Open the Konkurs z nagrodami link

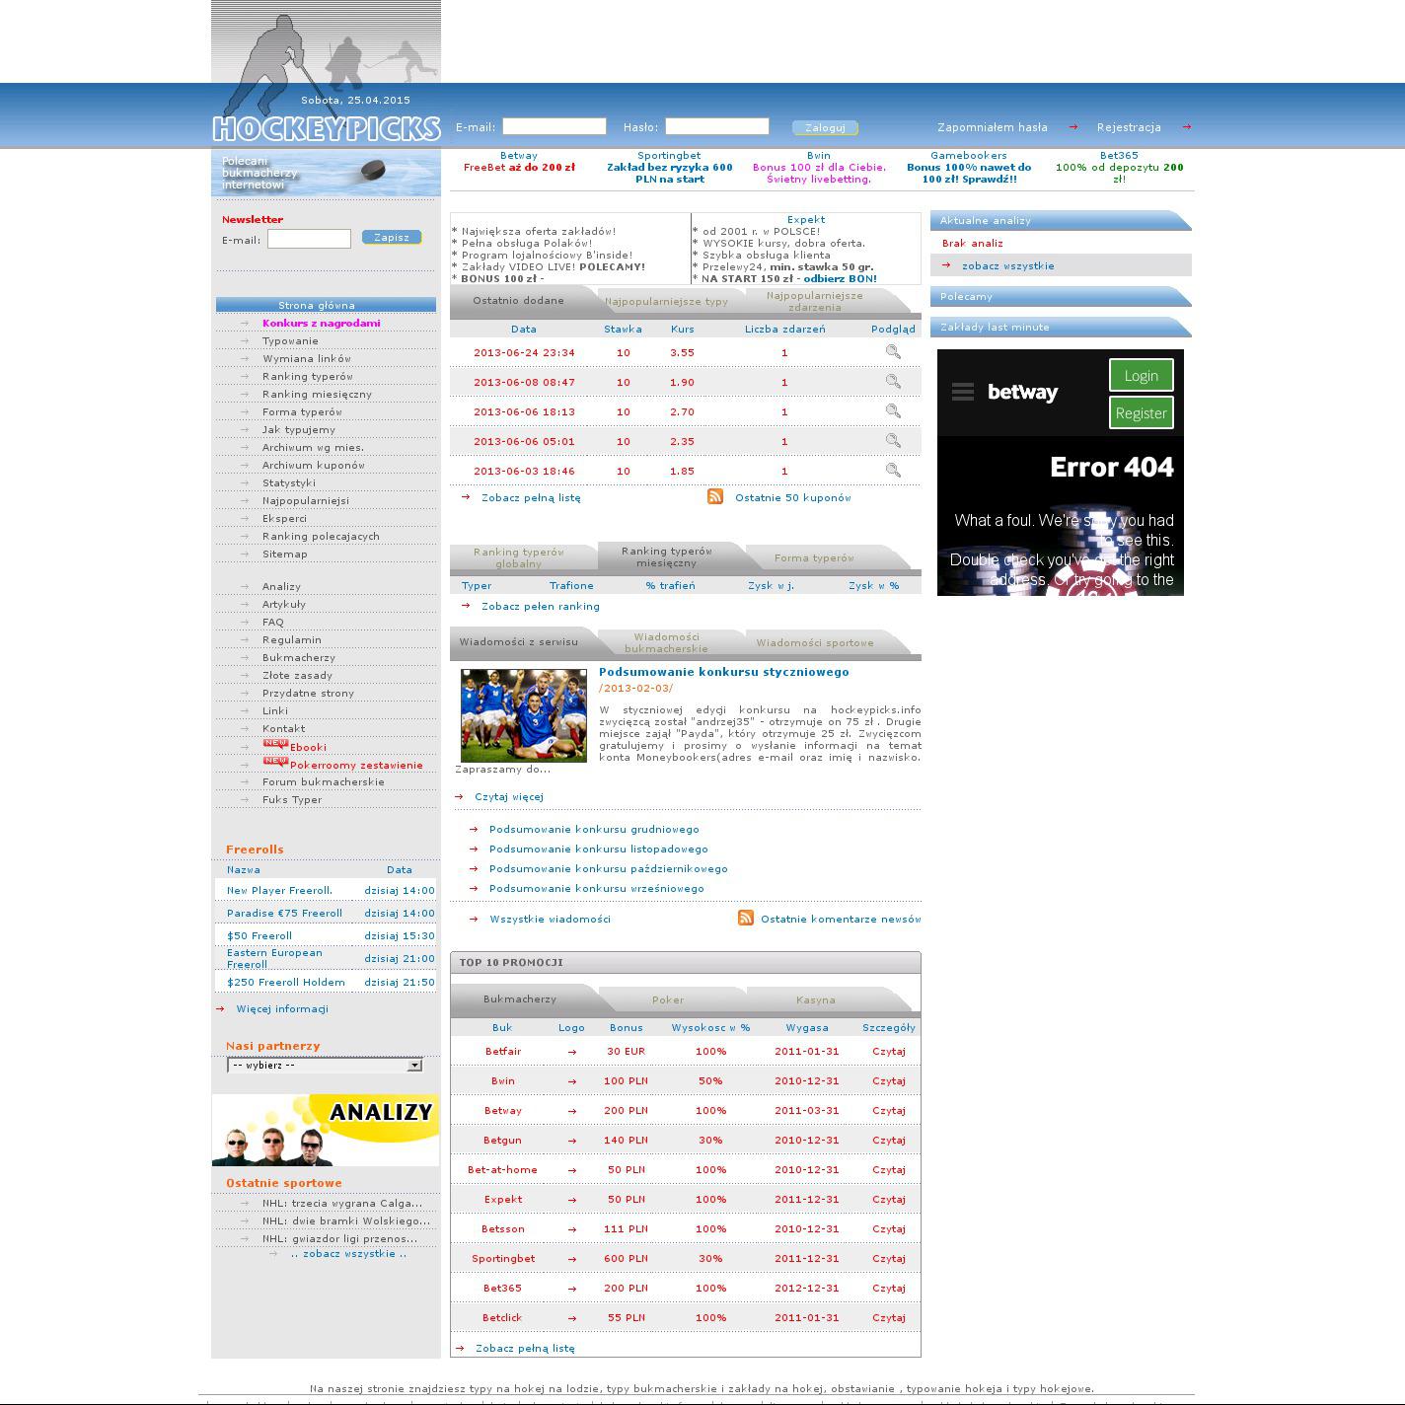pos(321,324)
